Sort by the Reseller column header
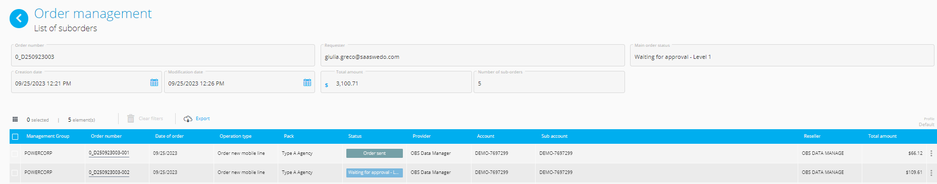This screenshot has height=184, width=937. pyautogui.click(x=812, y=136)
